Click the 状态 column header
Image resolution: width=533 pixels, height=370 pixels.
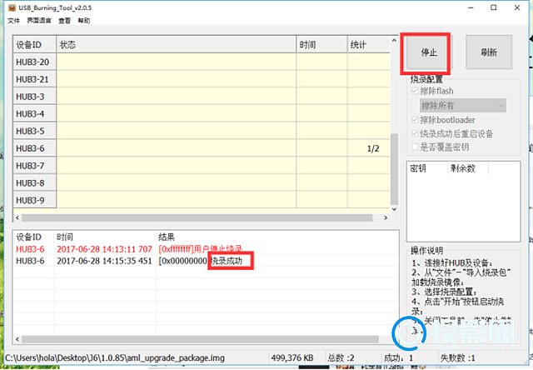[175, 43]
